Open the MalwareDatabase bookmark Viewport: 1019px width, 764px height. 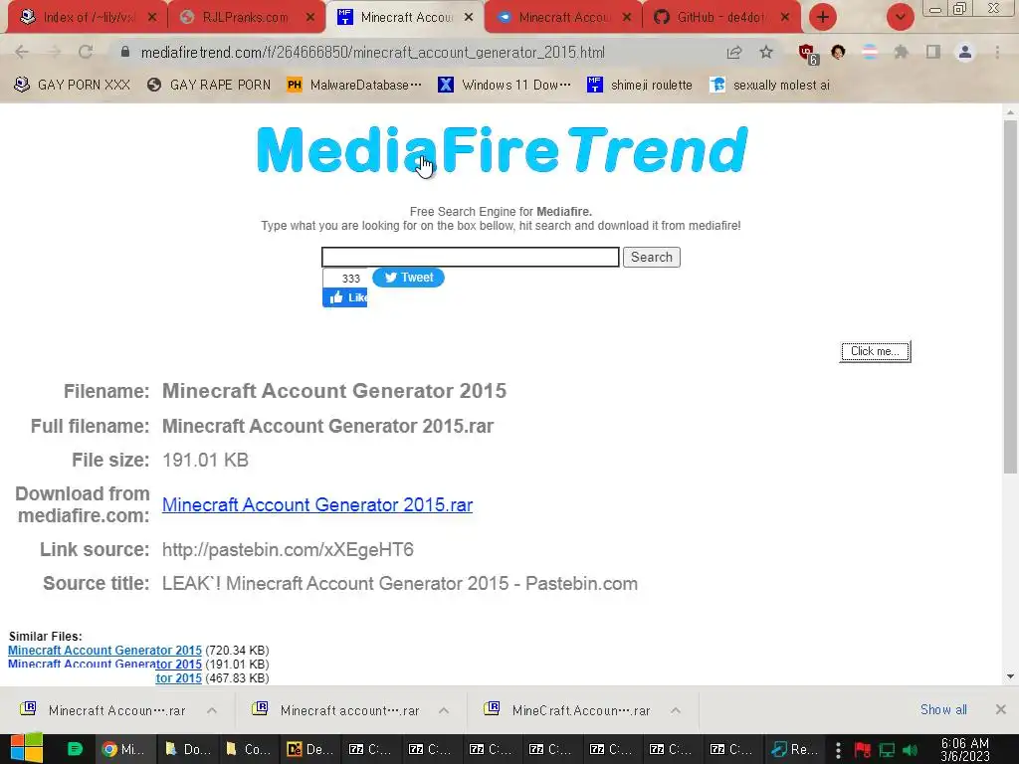[x=354, y=86]
